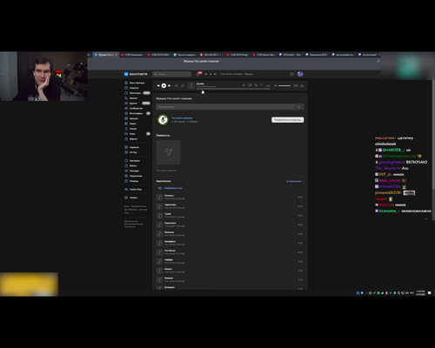Open the sort dropdown right of the Аудиозаписи heading
435x348 pixels.
(295, 181)
